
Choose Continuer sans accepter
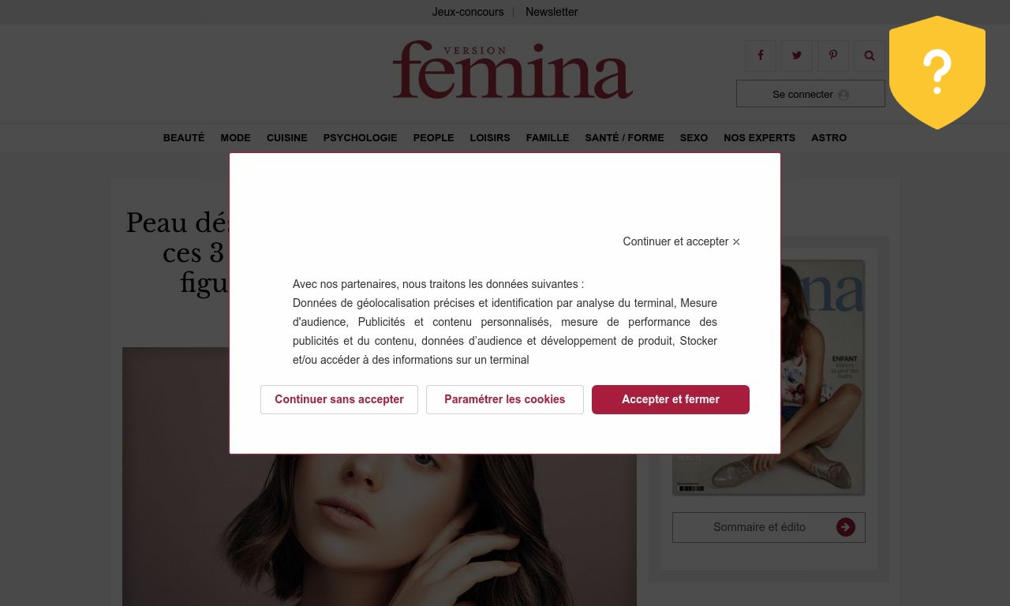click(x=339, y=399)
